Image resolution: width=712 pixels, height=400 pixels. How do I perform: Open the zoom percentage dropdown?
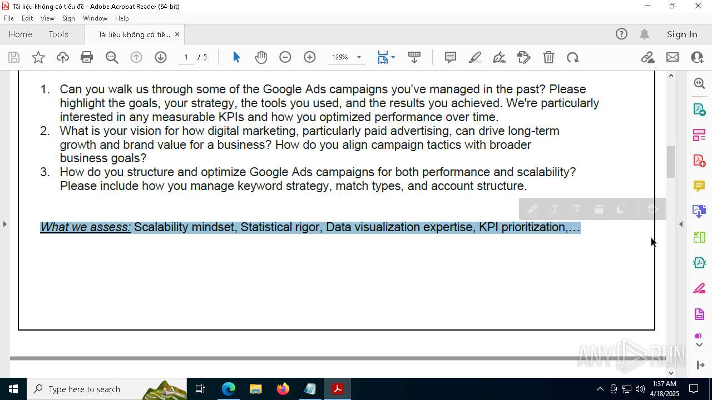coord(359,57)
